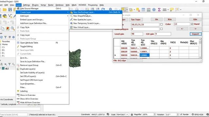Click the Field Calculator toolbar icon
209x117 pixels.
tap(149, 9)
